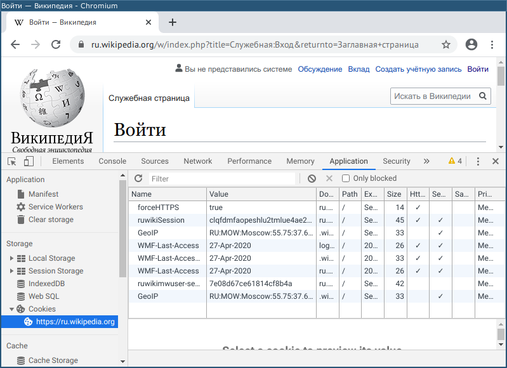The height and width of the screenshot is (368, 507).
Task: Switch to the Elements tab
Action: tap(68, 161)
